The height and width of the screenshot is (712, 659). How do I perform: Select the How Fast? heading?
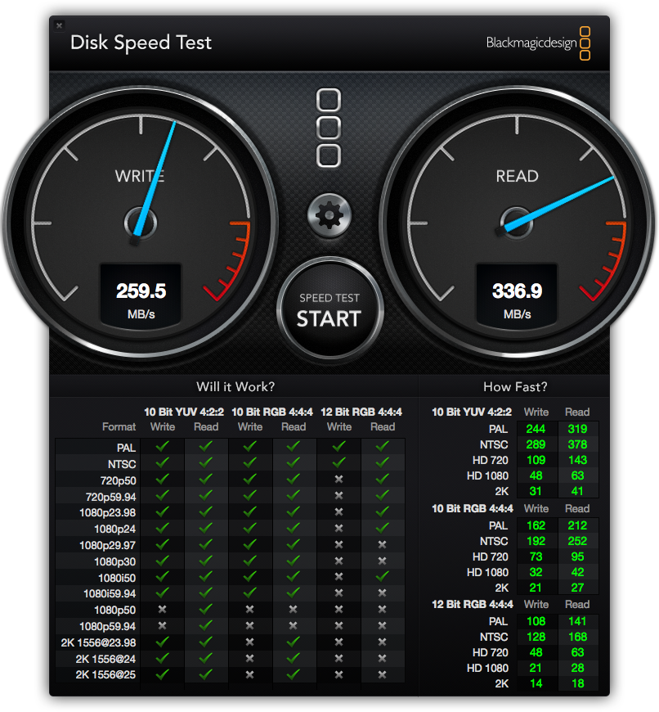tap(515, 387)
